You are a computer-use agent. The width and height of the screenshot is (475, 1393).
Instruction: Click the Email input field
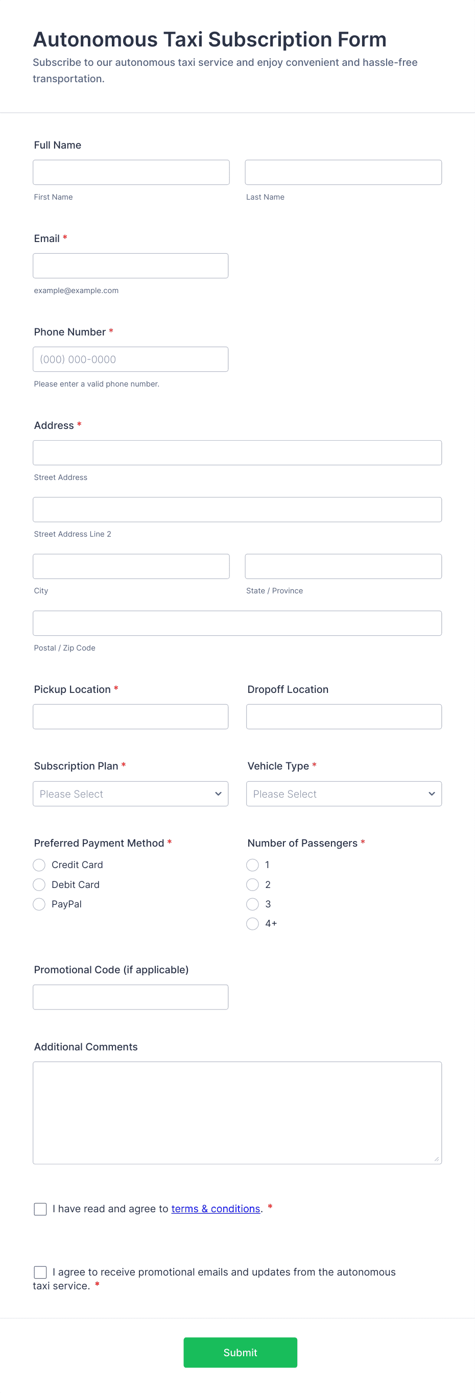(130, 266)
